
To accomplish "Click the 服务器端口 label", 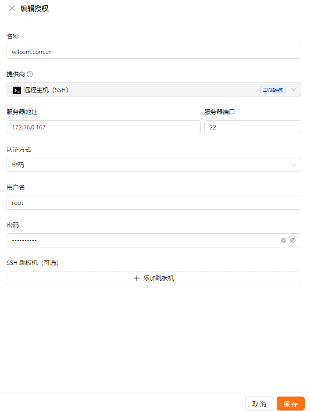I will [x=219, y=112].
